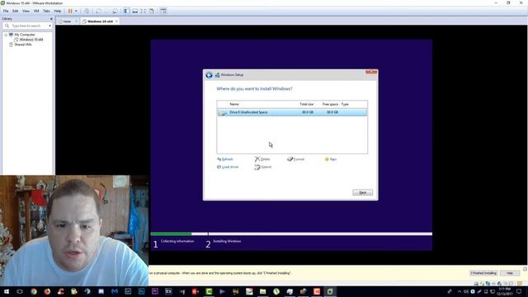
Task: Close the Windows 10 x64 tab
Action: (x=116, y=21)
